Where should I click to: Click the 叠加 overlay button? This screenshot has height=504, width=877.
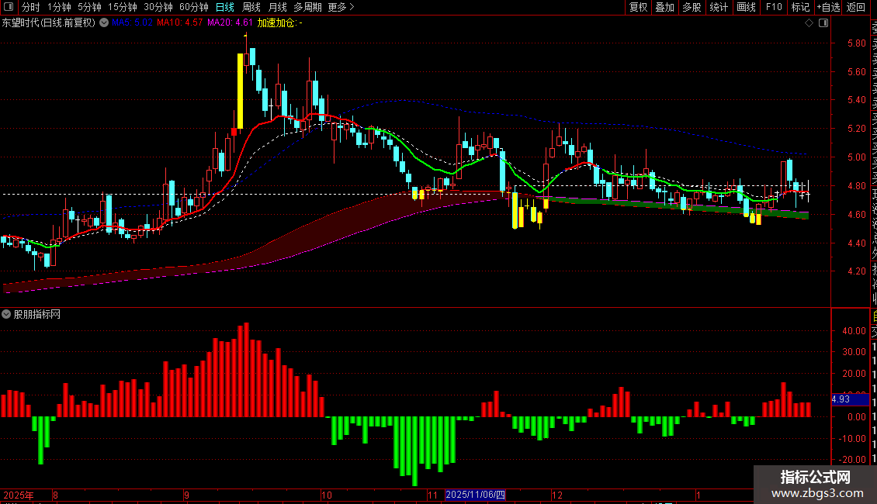pos(665,7)
